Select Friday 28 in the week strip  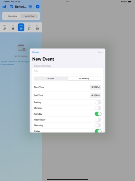pos(37,27)
